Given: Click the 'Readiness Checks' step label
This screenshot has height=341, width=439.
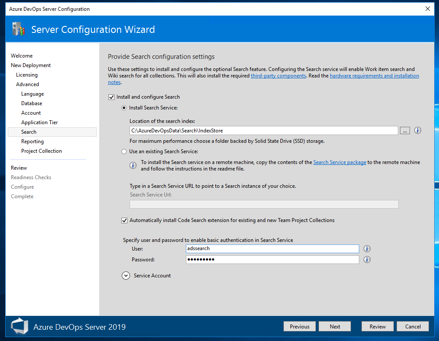Looking at the screenshot, I should [x=31, y=177].
